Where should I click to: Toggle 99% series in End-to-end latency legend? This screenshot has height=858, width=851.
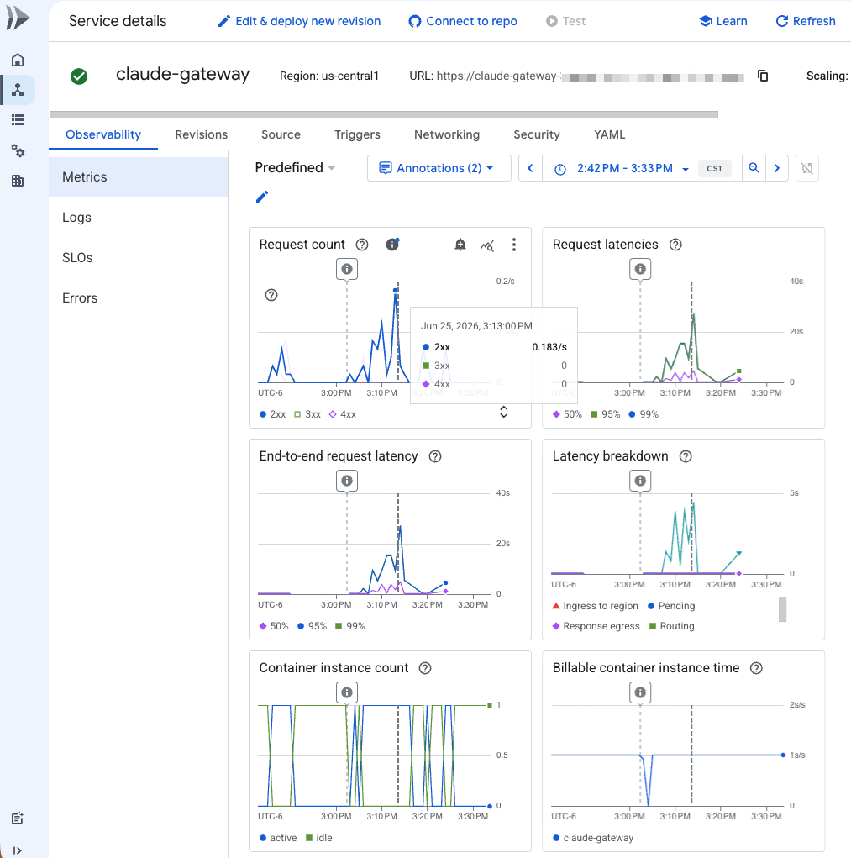[x=349, y=626]
